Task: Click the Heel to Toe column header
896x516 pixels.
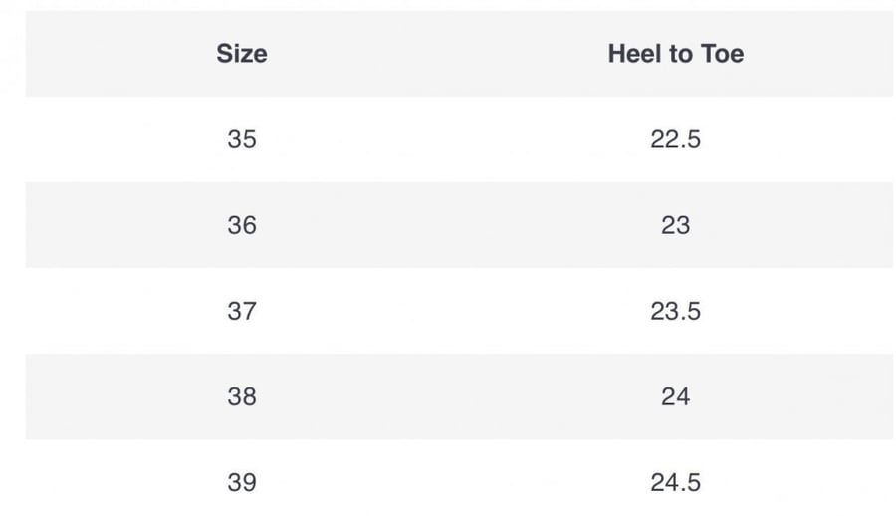Action: coord(675,54)
